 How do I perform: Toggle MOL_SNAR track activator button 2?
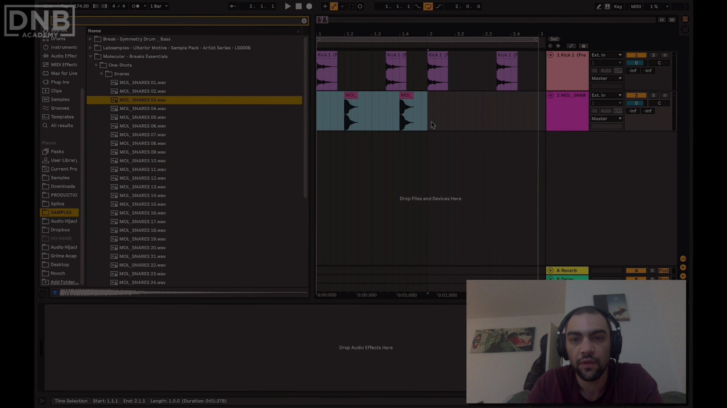tap(636, 95)
